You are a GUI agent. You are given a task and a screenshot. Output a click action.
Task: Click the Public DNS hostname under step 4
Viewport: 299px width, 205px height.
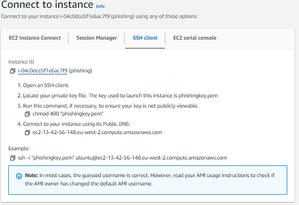click(x=97, y=132)
